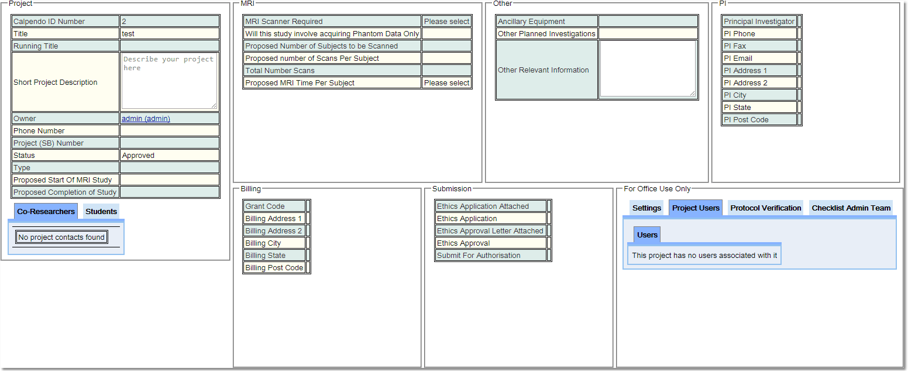The width and height of the screenshot is (908, 372).
Task: Follow the admin (admin) owner link
Action: 146,119
